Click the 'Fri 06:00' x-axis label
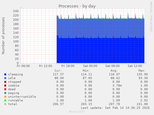 tap(23, 66)
